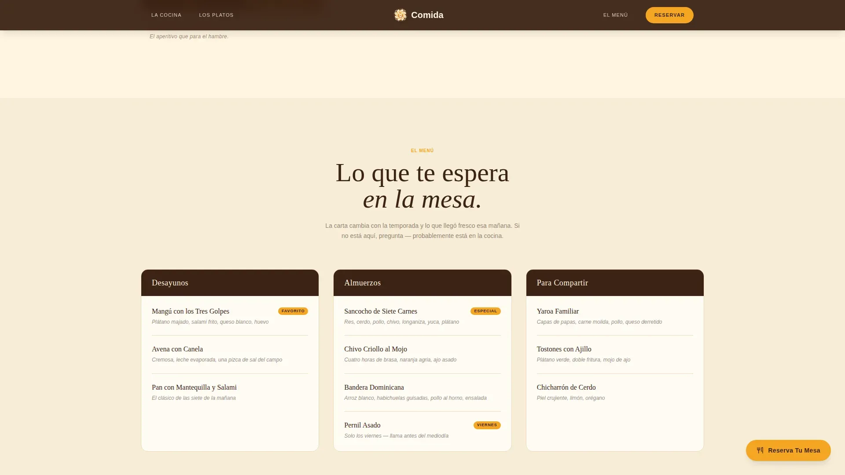The height and width of the screenshot is (475, 845).
Task: Click description Cuatro horas de brasa
Action: point(400,360)
